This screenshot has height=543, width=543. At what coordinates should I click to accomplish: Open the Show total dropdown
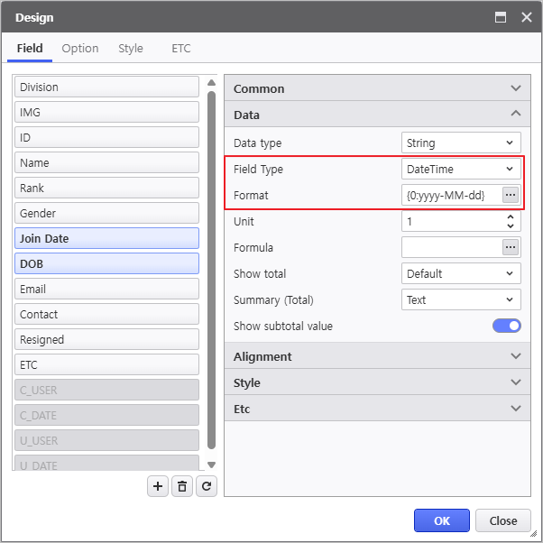(460, 273)
